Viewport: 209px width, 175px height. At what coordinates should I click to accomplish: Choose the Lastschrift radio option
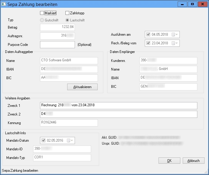click(67, 20)
